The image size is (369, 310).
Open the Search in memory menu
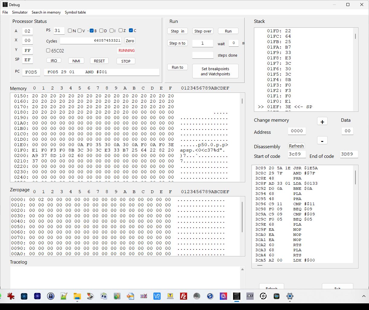point(46,12)
